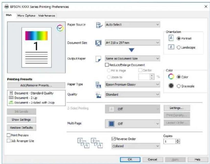
Task: Click the circular checkmark icon on preview
Action: 60,28
